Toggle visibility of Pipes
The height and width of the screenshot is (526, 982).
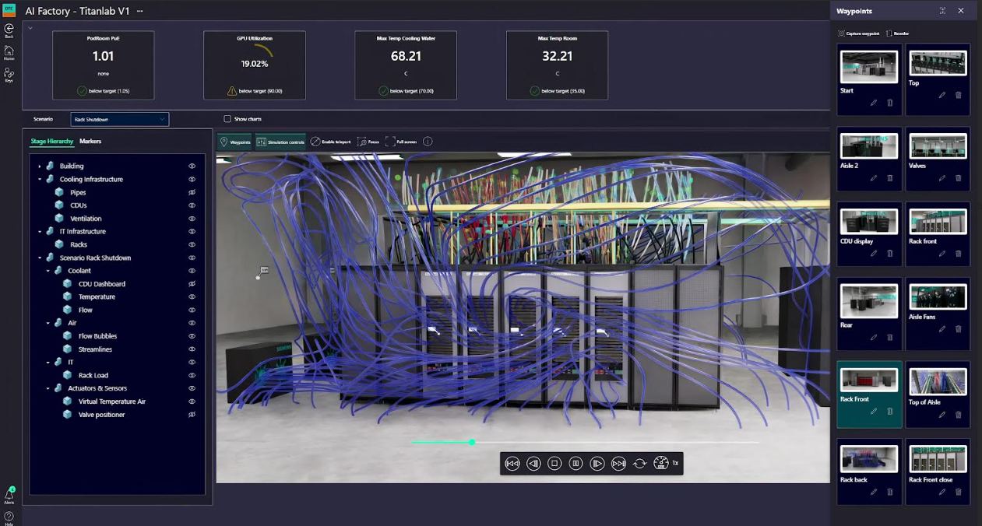point(192,192)
